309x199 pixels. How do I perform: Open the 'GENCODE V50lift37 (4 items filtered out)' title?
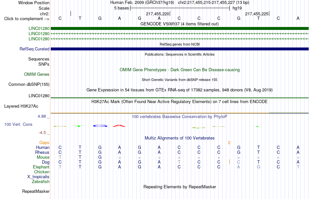point(179,24)
